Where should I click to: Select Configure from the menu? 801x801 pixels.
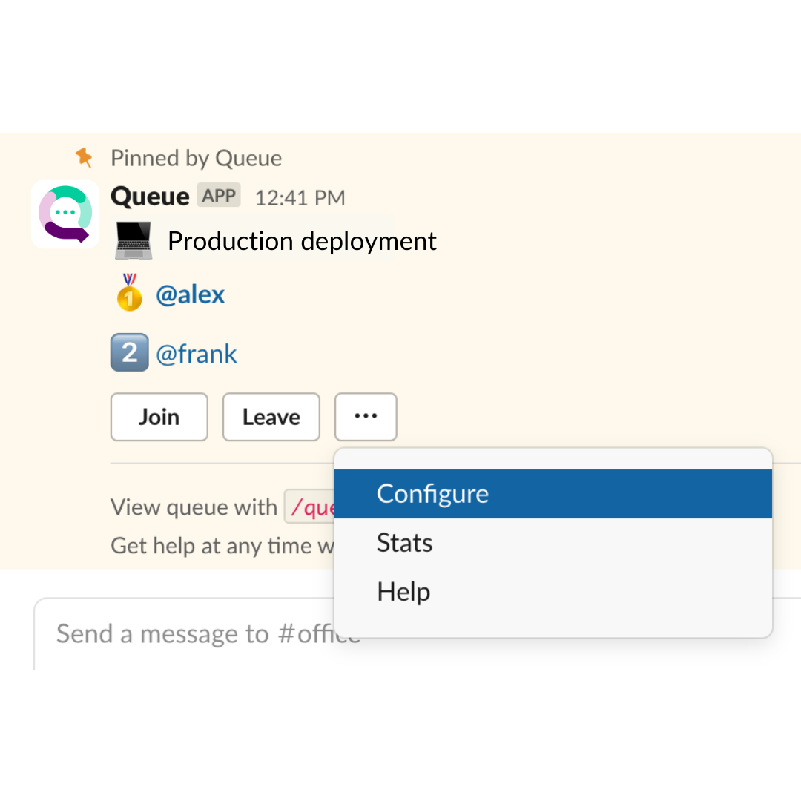click(x=432, y=493)
